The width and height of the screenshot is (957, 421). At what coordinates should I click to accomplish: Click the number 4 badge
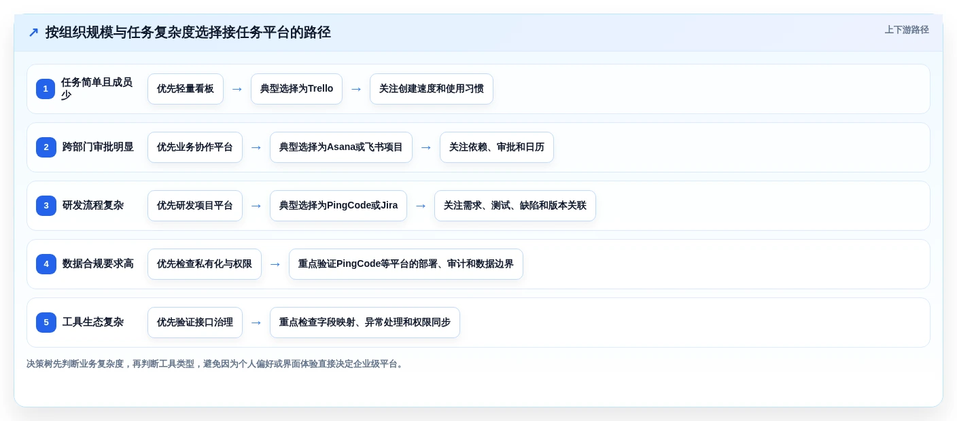click(x=46, y=264)
